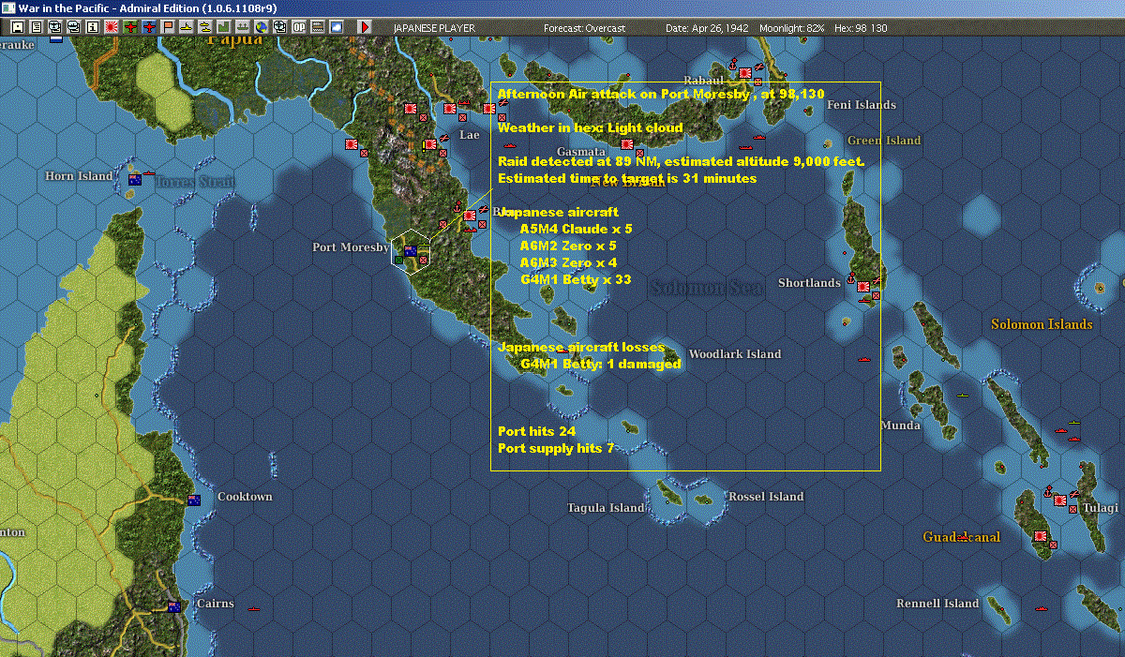Viewport: 1125px width, 657px height.
Task: Click the list document toolbar icon
Action: click(x=37, y=27)
